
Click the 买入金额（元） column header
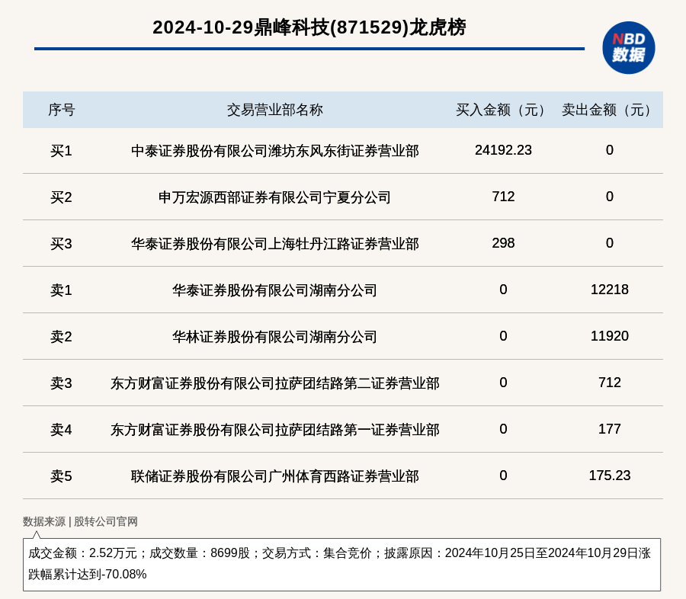pos(503,110)
